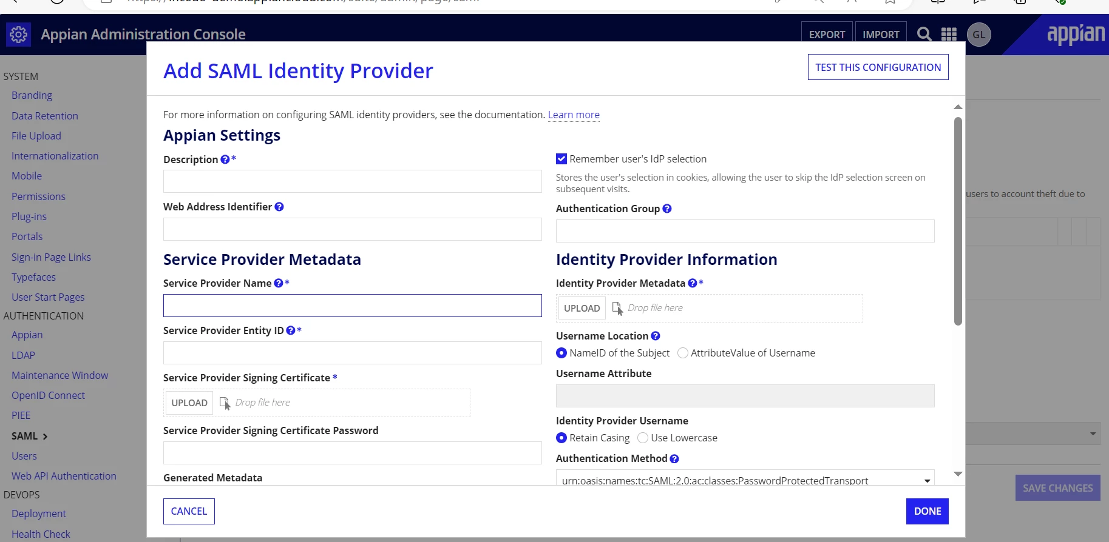Open Permissions settings
The image size is (1109, 542).
(38, 196)
